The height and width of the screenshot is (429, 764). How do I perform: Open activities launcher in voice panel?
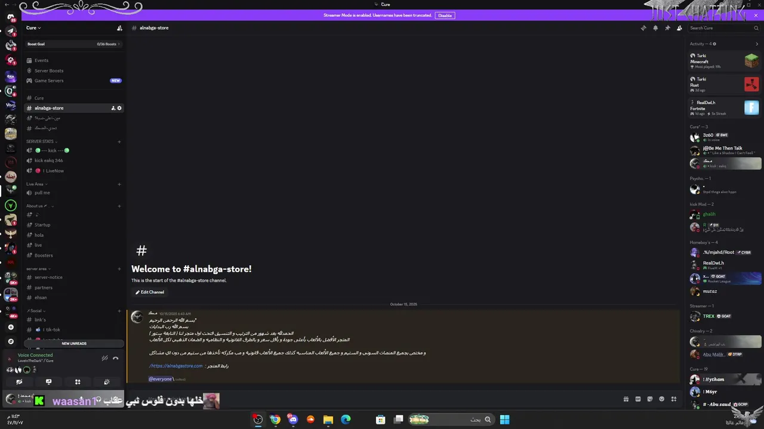pos(78,382)
